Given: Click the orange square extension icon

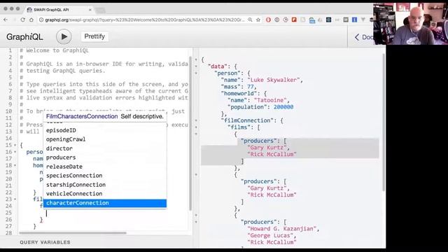Looking at the screenshot, I should [294, 20].
